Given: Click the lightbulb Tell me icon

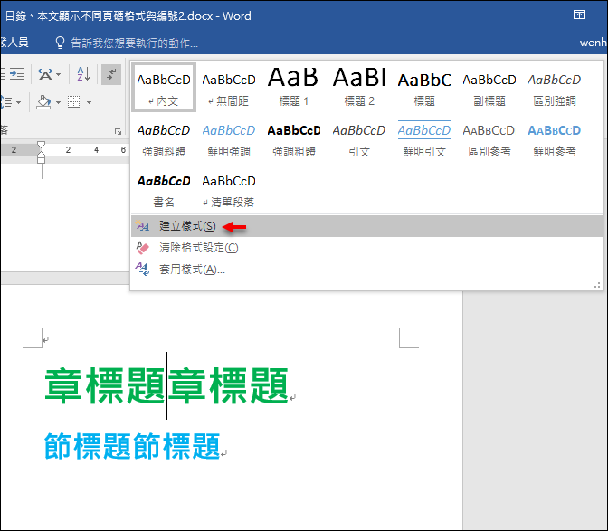Looking at the screenshot, I should (x=60, y=43).
